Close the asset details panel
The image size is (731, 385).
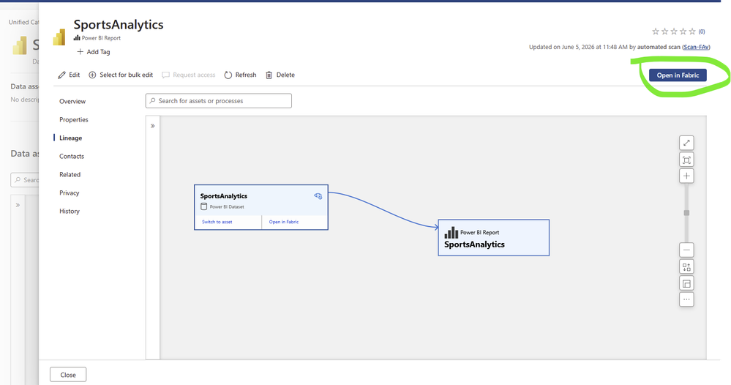[68, 375]
